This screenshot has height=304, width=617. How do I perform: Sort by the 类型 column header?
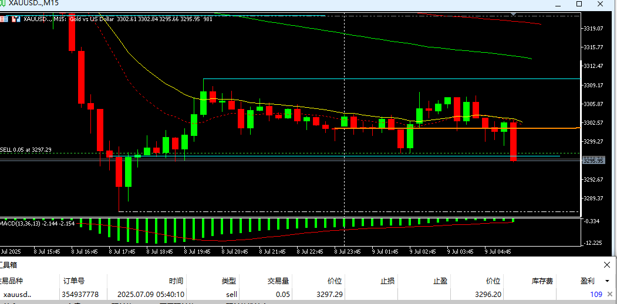tap(228, 281)
